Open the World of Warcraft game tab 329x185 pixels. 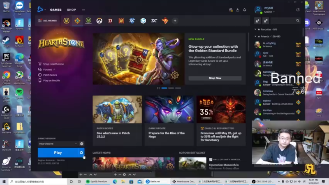click(x=66, y=21)
